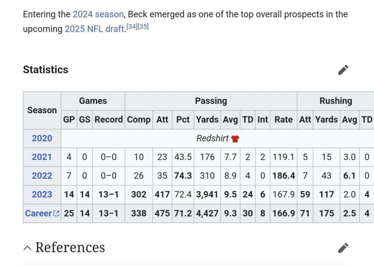Click the Season column header
The height and width of the screenshot is (267, 374).
42,110
